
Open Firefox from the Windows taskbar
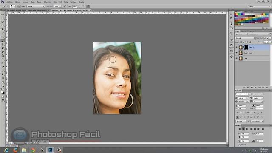pos(15,150)
